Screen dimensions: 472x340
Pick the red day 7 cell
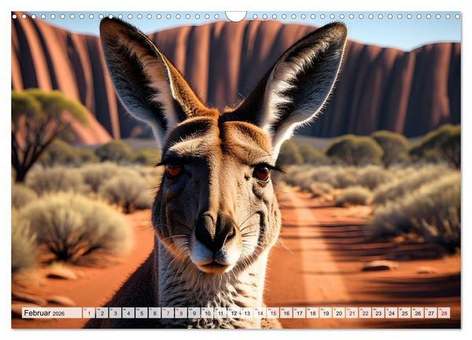[x=168, y=313]
